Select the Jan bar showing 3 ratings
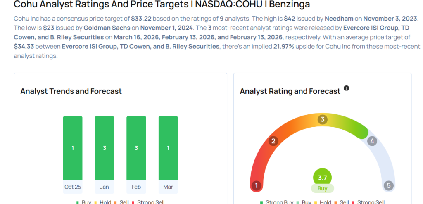The height and width of the screenshot is (204, 423). [x=105, y=148]
